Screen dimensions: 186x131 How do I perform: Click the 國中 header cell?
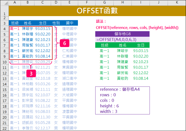(x=70, y=23)
